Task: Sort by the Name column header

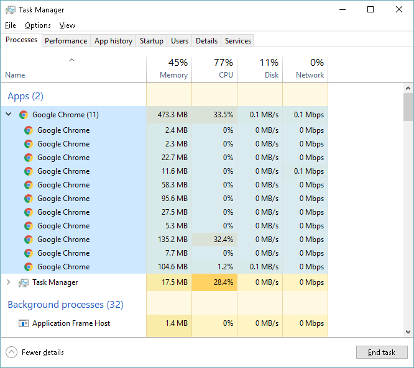Action: (74, 69)
